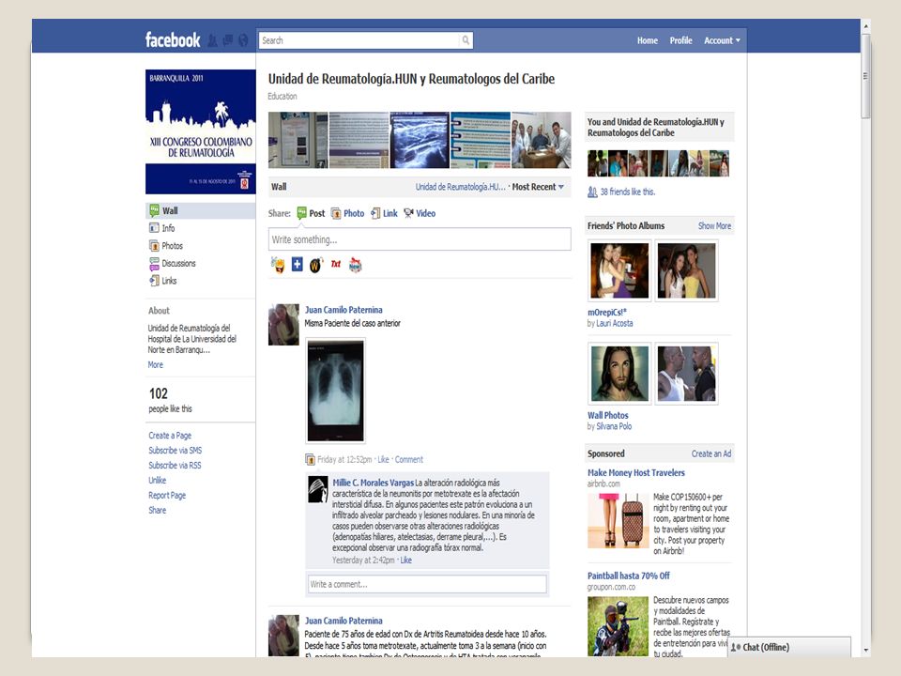Click 38 friends like this link
The image size is (901, 676).
point(627,192)
